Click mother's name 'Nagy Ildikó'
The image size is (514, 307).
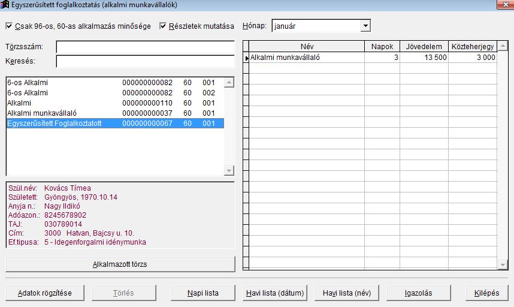[62, 206]
